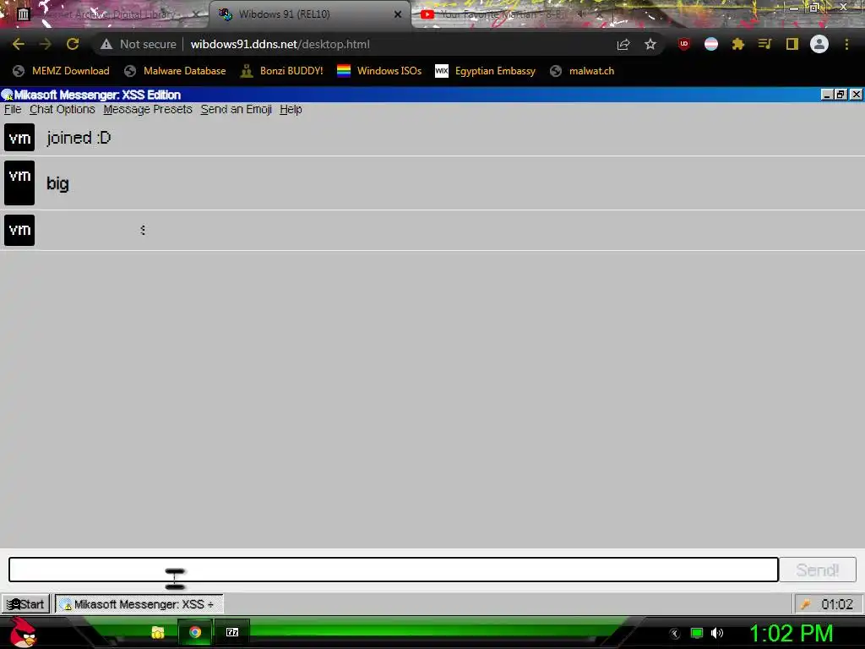Open the File menu in Mikasoft Messenger
The width and height of the screenshot is (865, 649).
coord(13,109)
